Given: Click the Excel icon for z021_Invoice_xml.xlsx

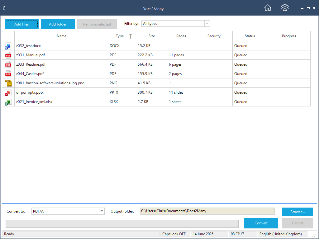Looking at the screenshot, I should (8, 102).
